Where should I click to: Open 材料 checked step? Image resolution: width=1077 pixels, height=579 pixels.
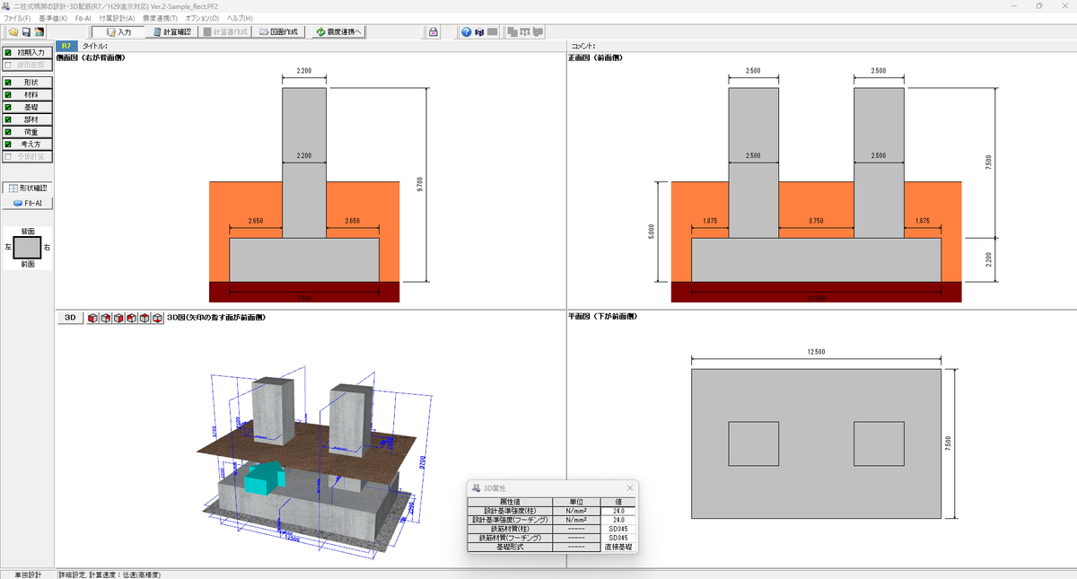pyautogui.click(x=27, y=94)
